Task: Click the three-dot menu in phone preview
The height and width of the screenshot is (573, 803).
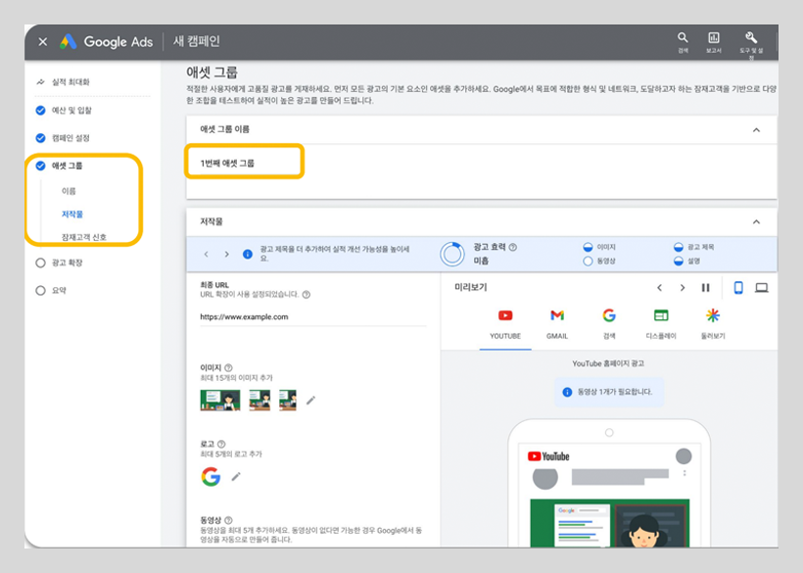Action: pos(685,473)
